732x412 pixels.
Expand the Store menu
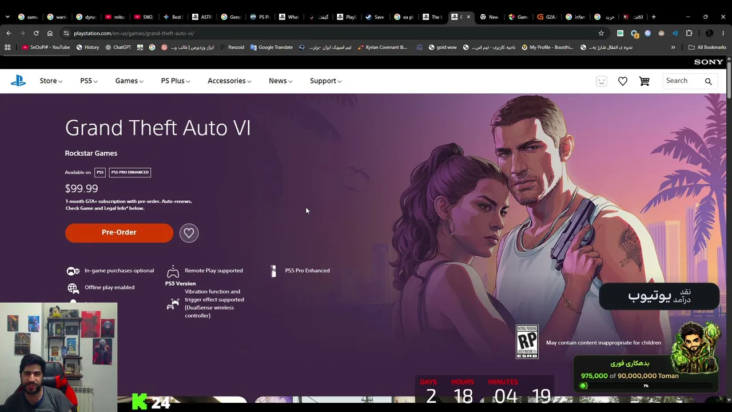pyautogui.click(x=51, y=81)
